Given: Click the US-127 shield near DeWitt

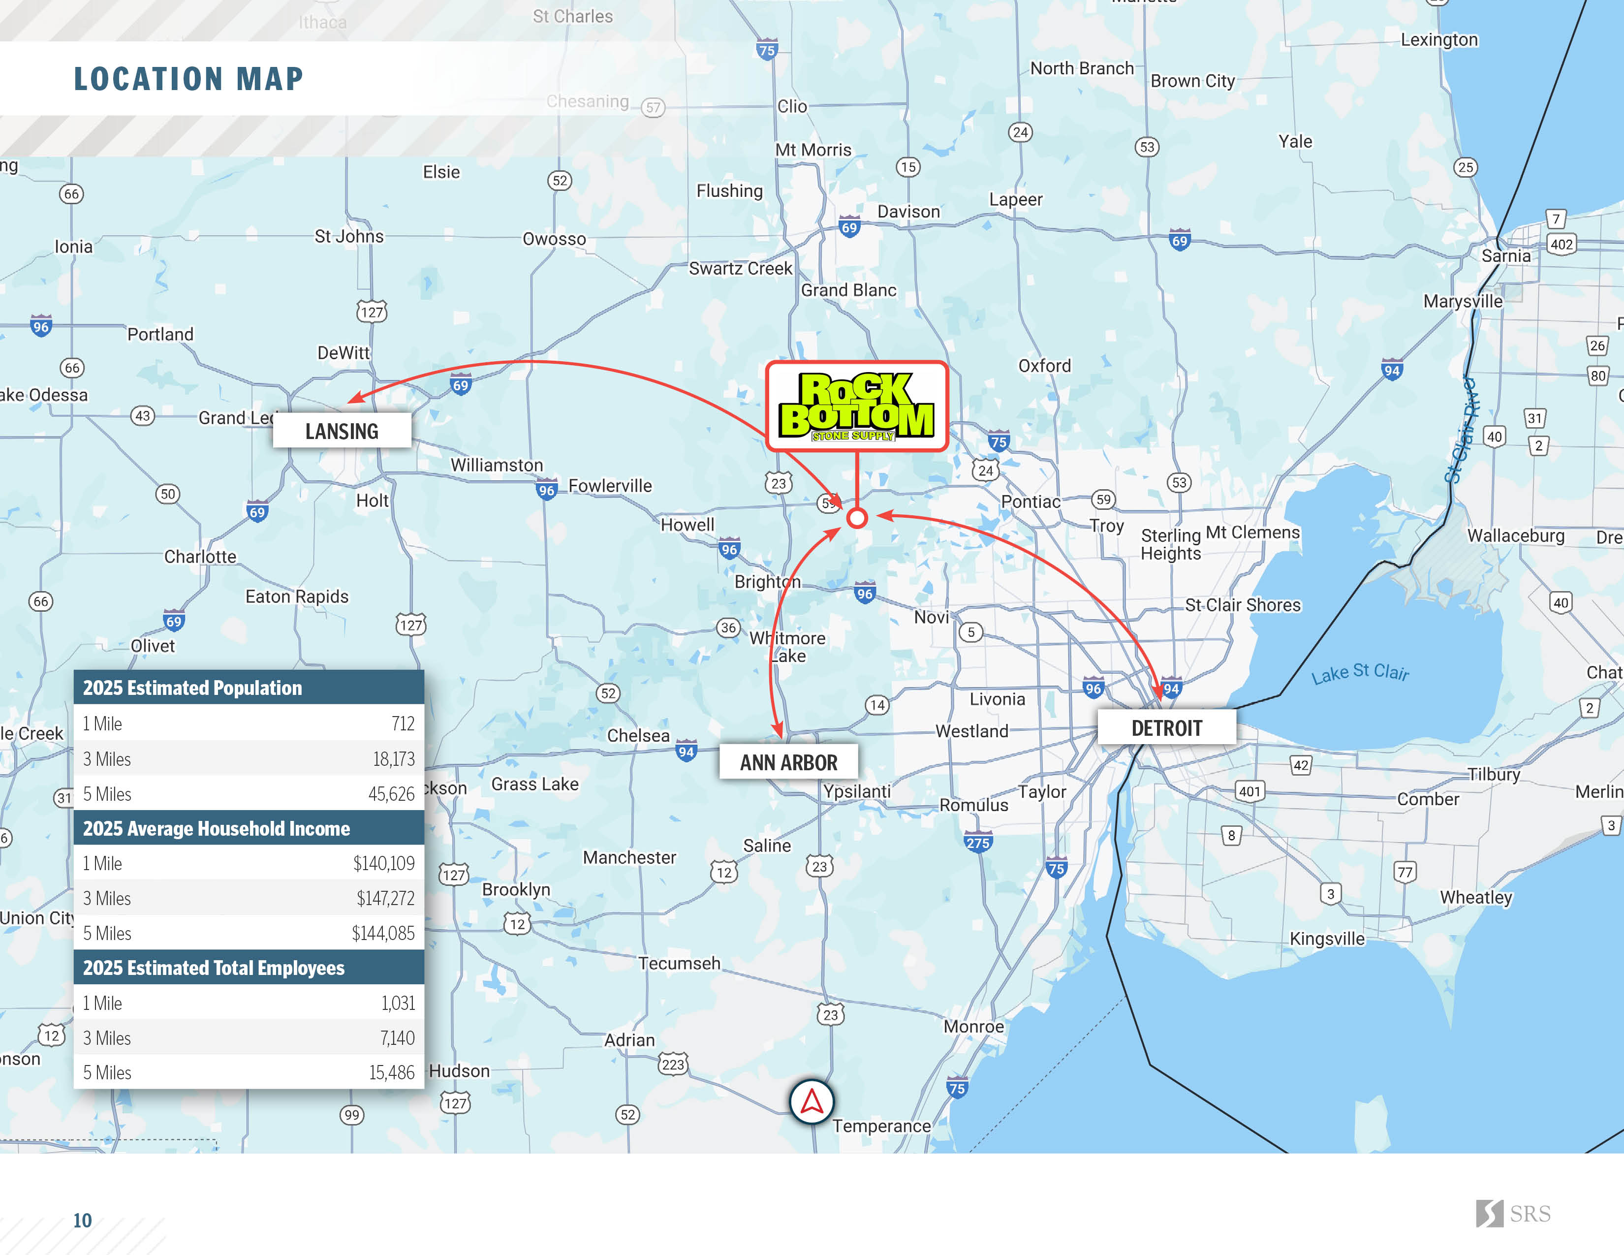Looking at the screenshot, I should coord(372,312).
